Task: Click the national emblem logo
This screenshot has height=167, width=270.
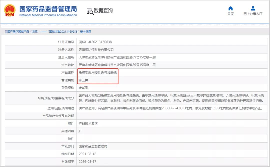Action: (x=10, y=10)
